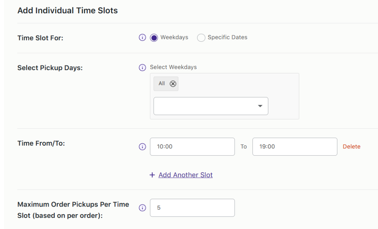378x229 pixels.
Task: Click the maximum pickups value field showing 5
Action: [x=192, y=208]
